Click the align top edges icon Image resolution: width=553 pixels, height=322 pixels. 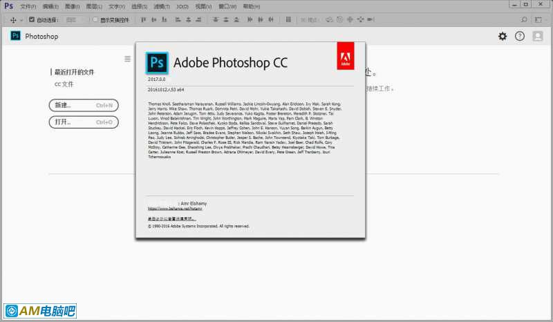click(x=143, y=20)
